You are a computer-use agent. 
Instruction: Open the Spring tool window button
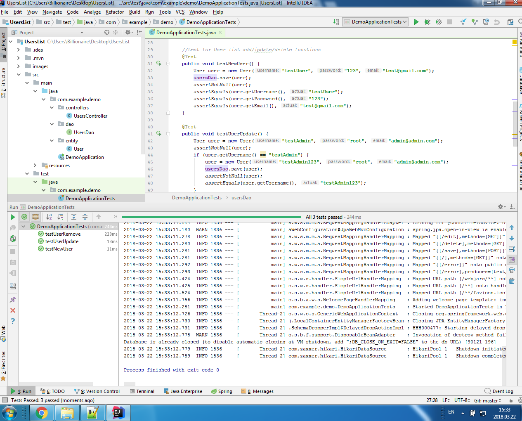tap(222, 391)
